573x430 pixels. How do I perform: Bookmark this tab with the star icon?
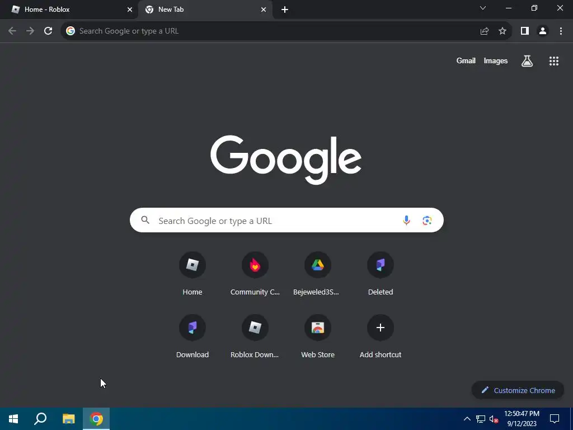click(x=502, y=31)
